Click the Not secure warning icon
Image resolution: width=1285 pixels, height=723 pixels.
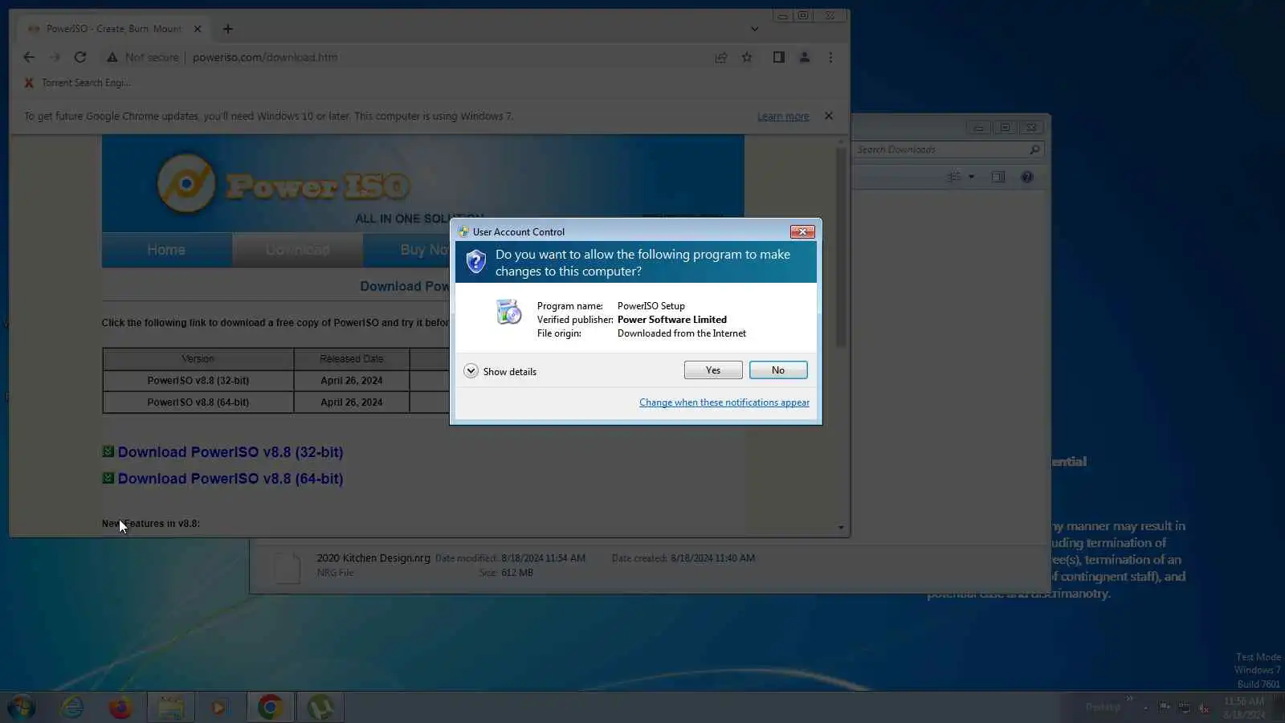click(112, 57)
